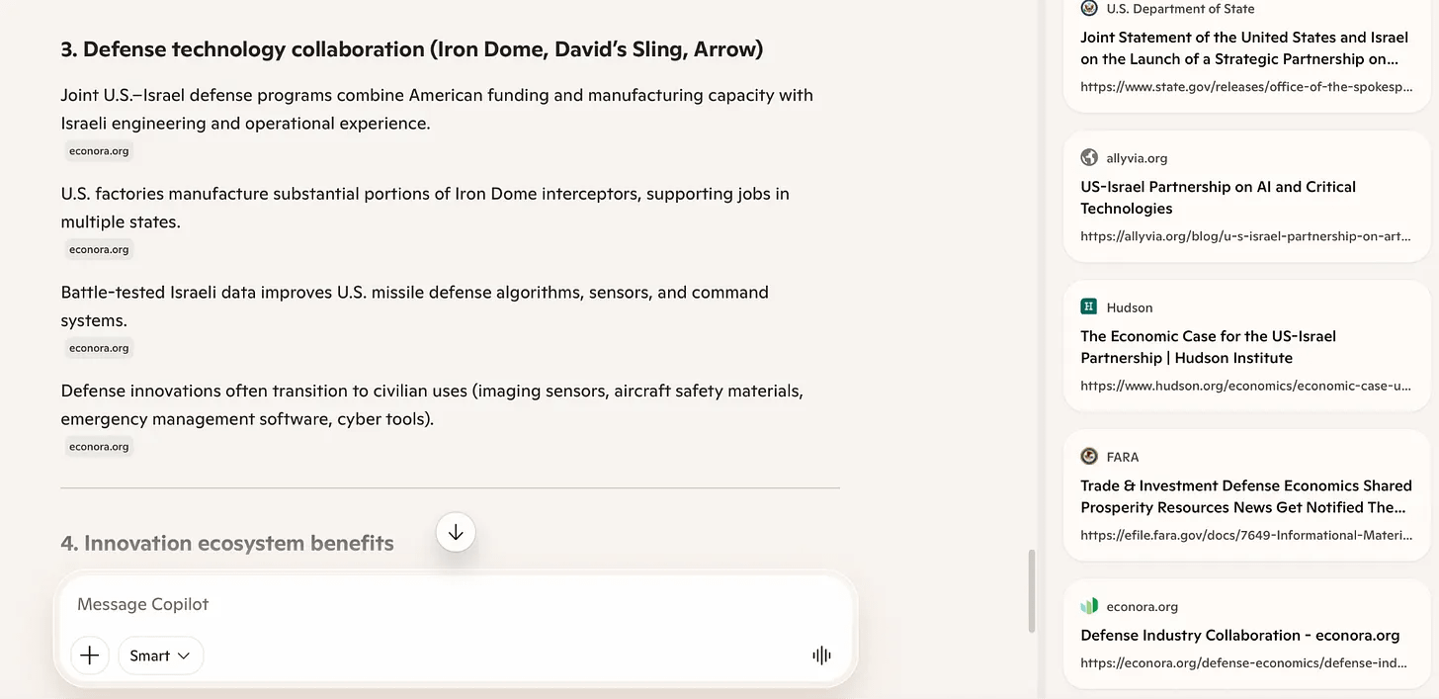Open the econora.org citation under Joint U.S.–Israel programs

99,151
